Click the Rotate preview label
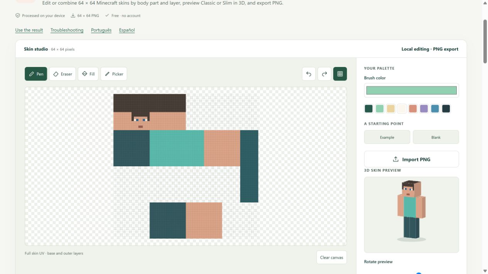Viewport: 488px width, 274px height. coord(378,262)
